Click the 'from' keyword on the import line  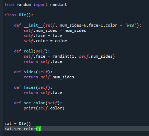pos(9,4)
